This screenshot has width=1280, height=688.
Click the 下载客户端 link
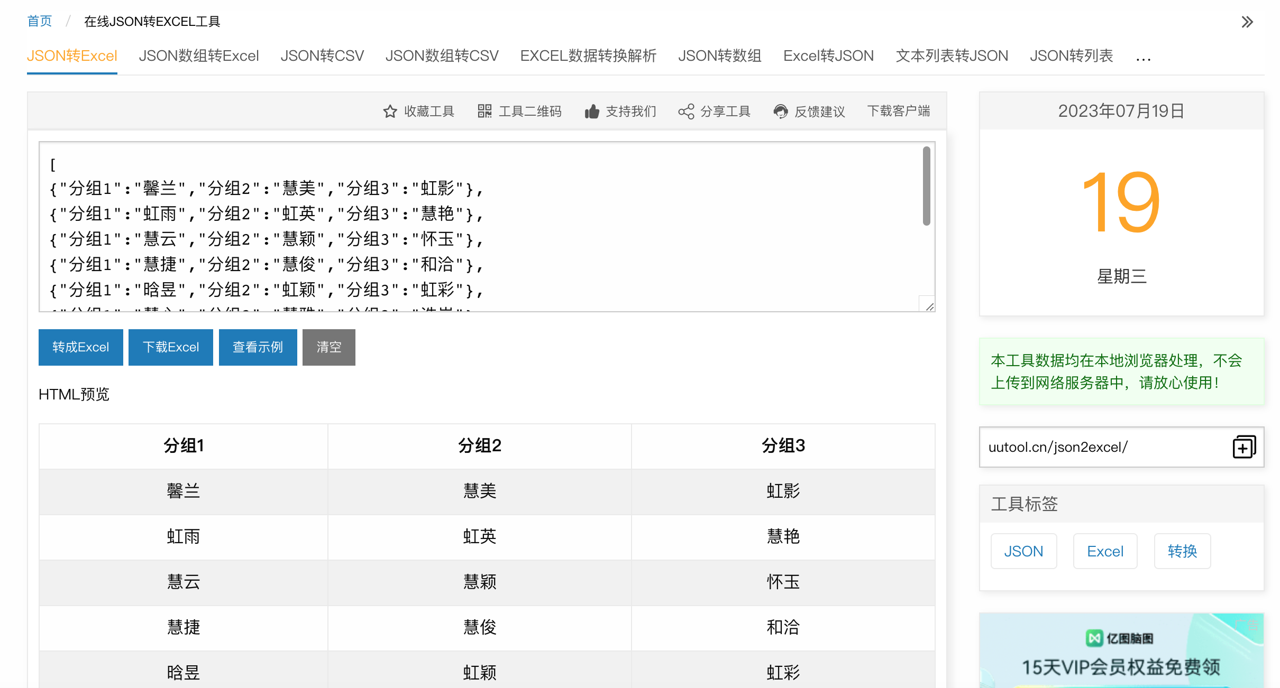pos(898,111)
